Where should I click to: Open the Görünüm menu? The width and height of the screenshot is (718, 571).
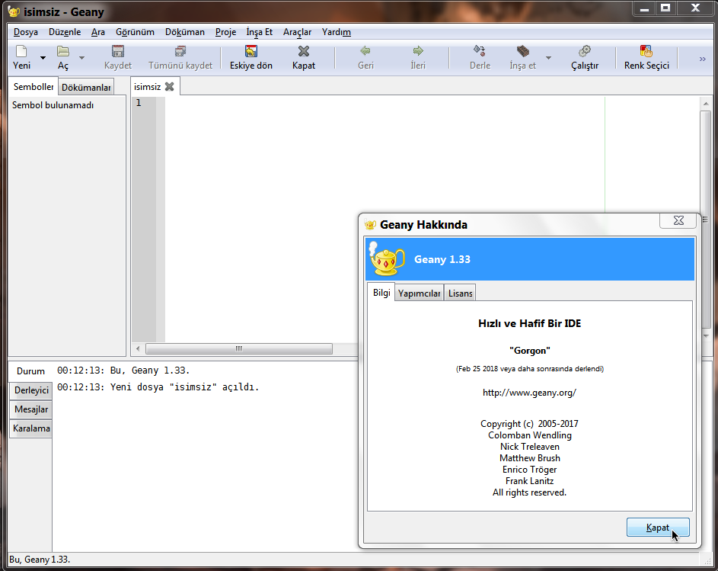tap(135, 32)
